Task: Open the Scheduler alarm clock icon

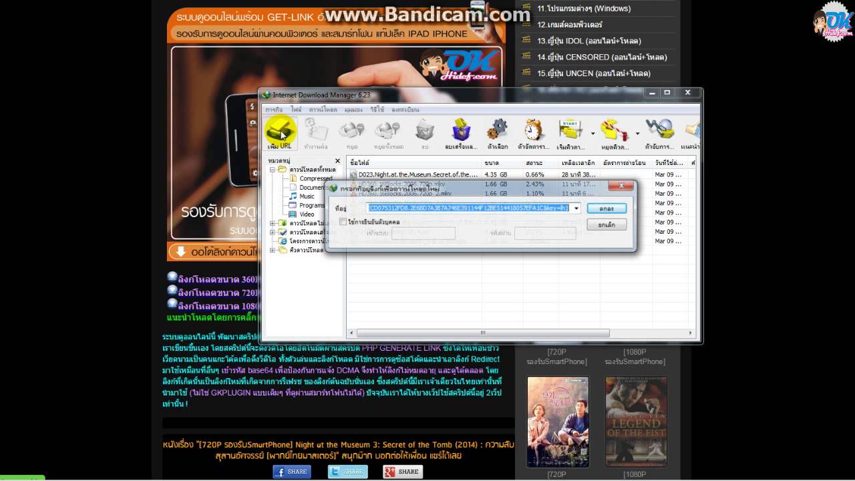Action: [533, 133]
